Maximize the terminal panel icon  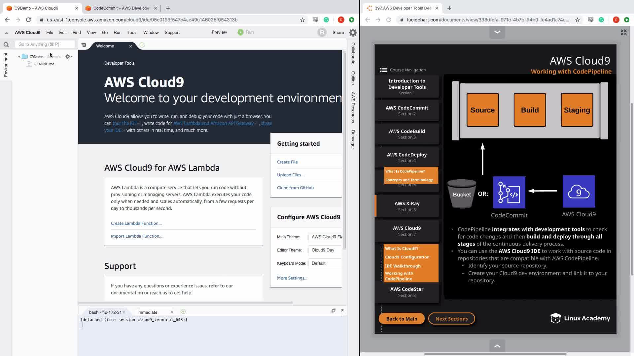pyautogui.click(x=333, y=311)
